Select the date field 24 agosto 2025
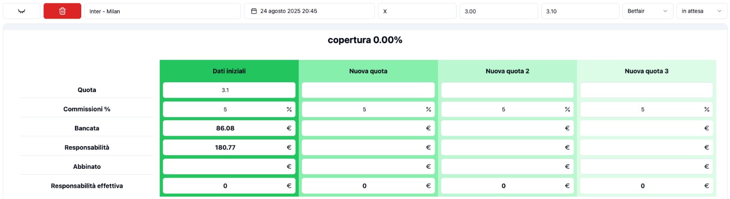 pos(310,11)
